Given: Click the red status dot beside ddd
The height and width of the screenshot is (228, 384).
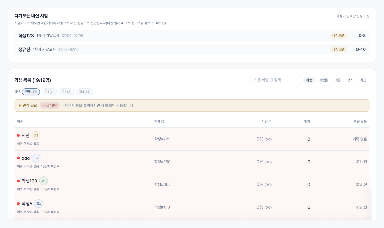Looking at the screenshot, I should pyautogui.click(x=18, y=158).
